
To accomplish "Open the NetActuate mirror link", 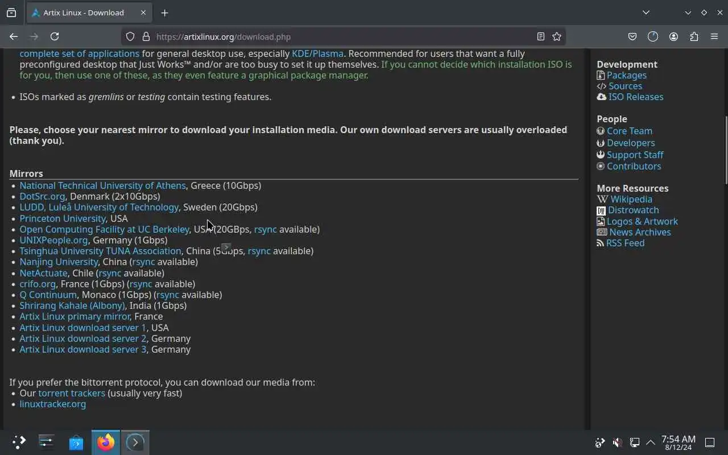I will [43, 273].
